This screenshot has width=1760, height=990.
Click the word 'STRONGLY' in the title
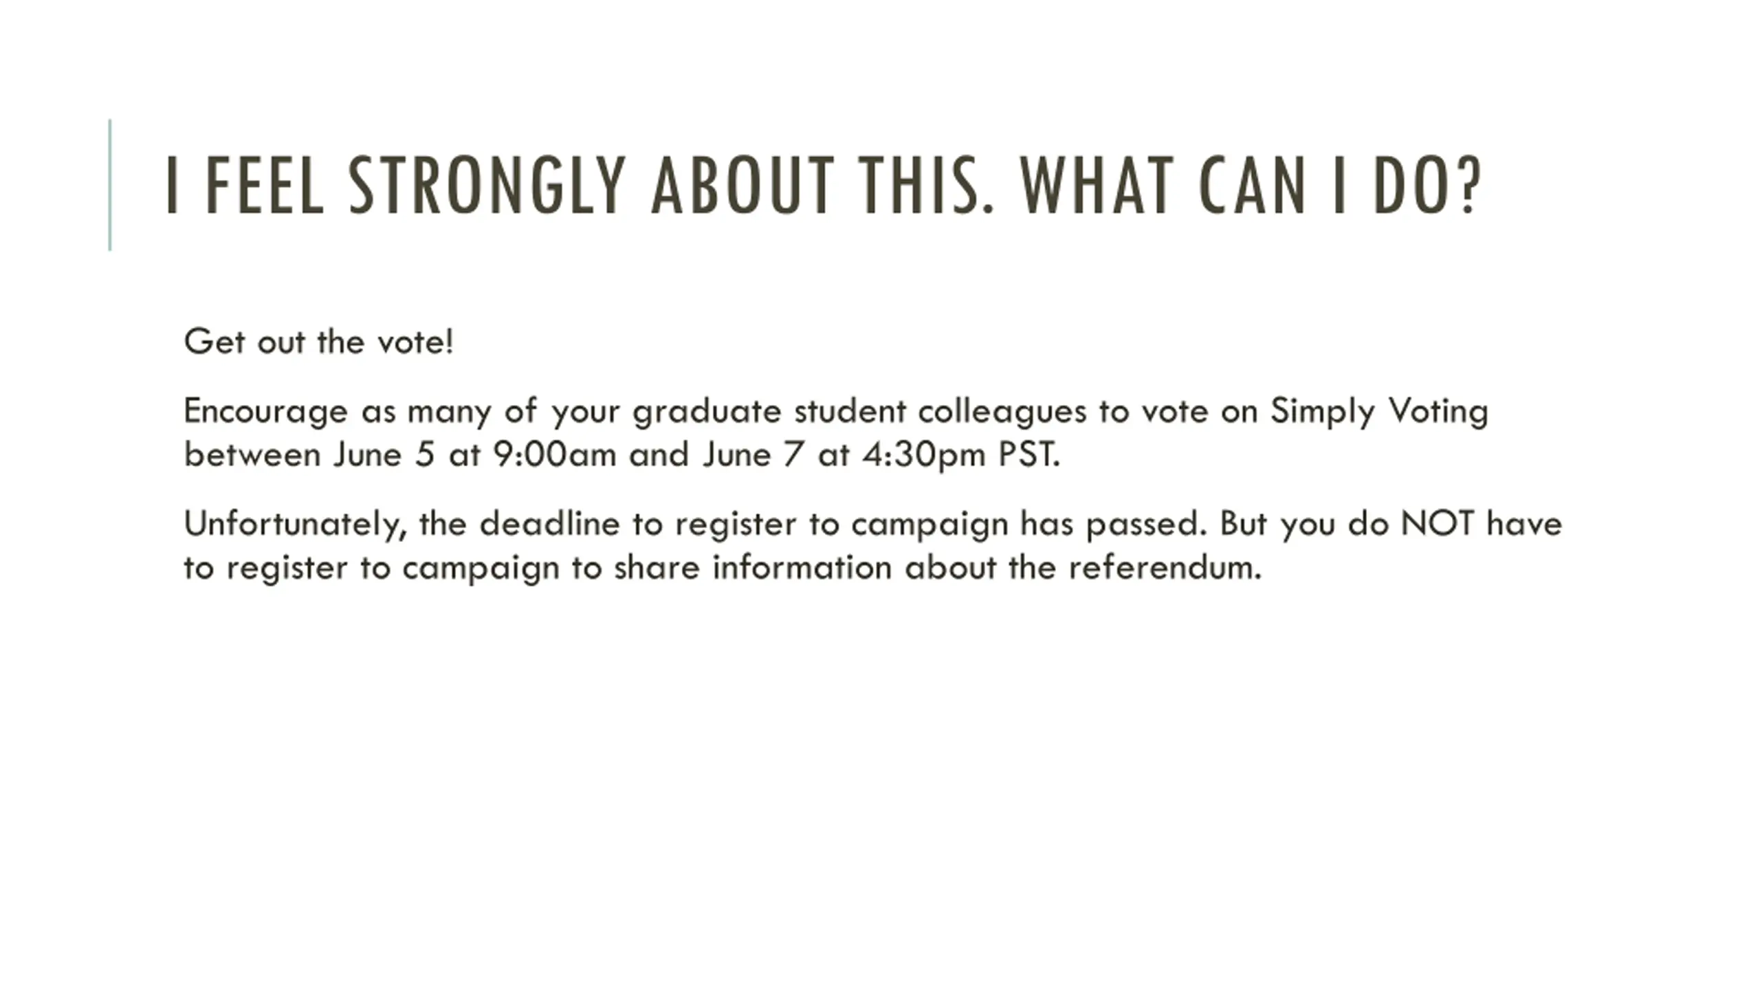[487, 185]
